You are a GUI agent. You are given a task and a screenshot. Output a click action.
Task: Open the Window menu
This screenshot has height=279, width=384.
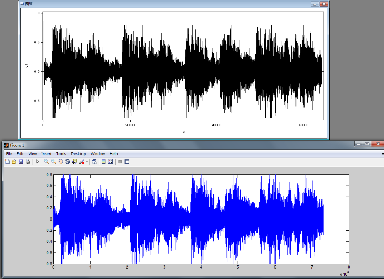point(98,153)
